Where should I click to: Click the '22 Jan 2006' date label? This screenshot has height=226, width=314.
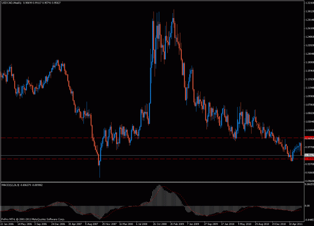7,224
